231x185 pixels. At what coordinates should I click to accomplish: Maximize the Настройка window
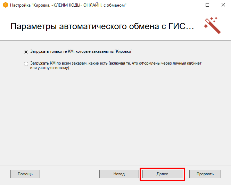(207, 5)
